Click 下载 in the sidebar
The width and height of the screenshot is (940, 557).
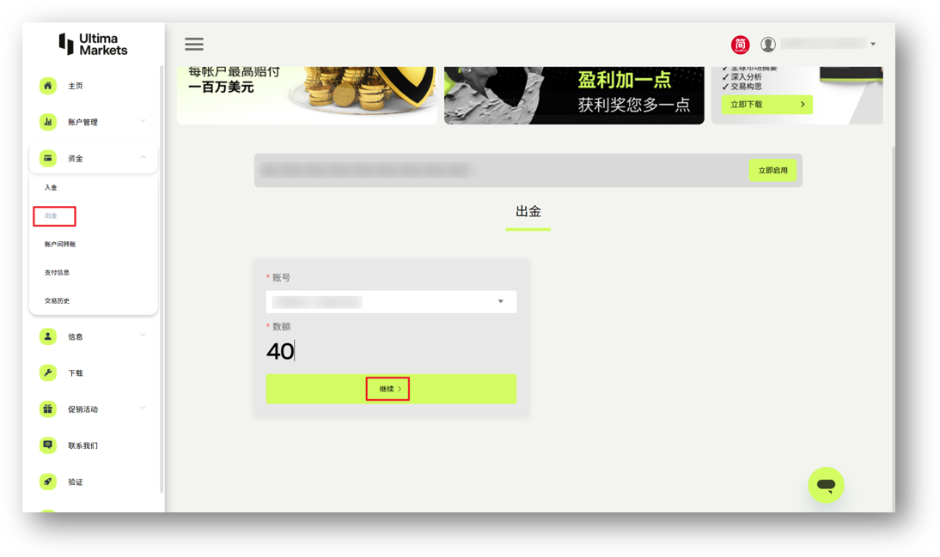point(76,373)
